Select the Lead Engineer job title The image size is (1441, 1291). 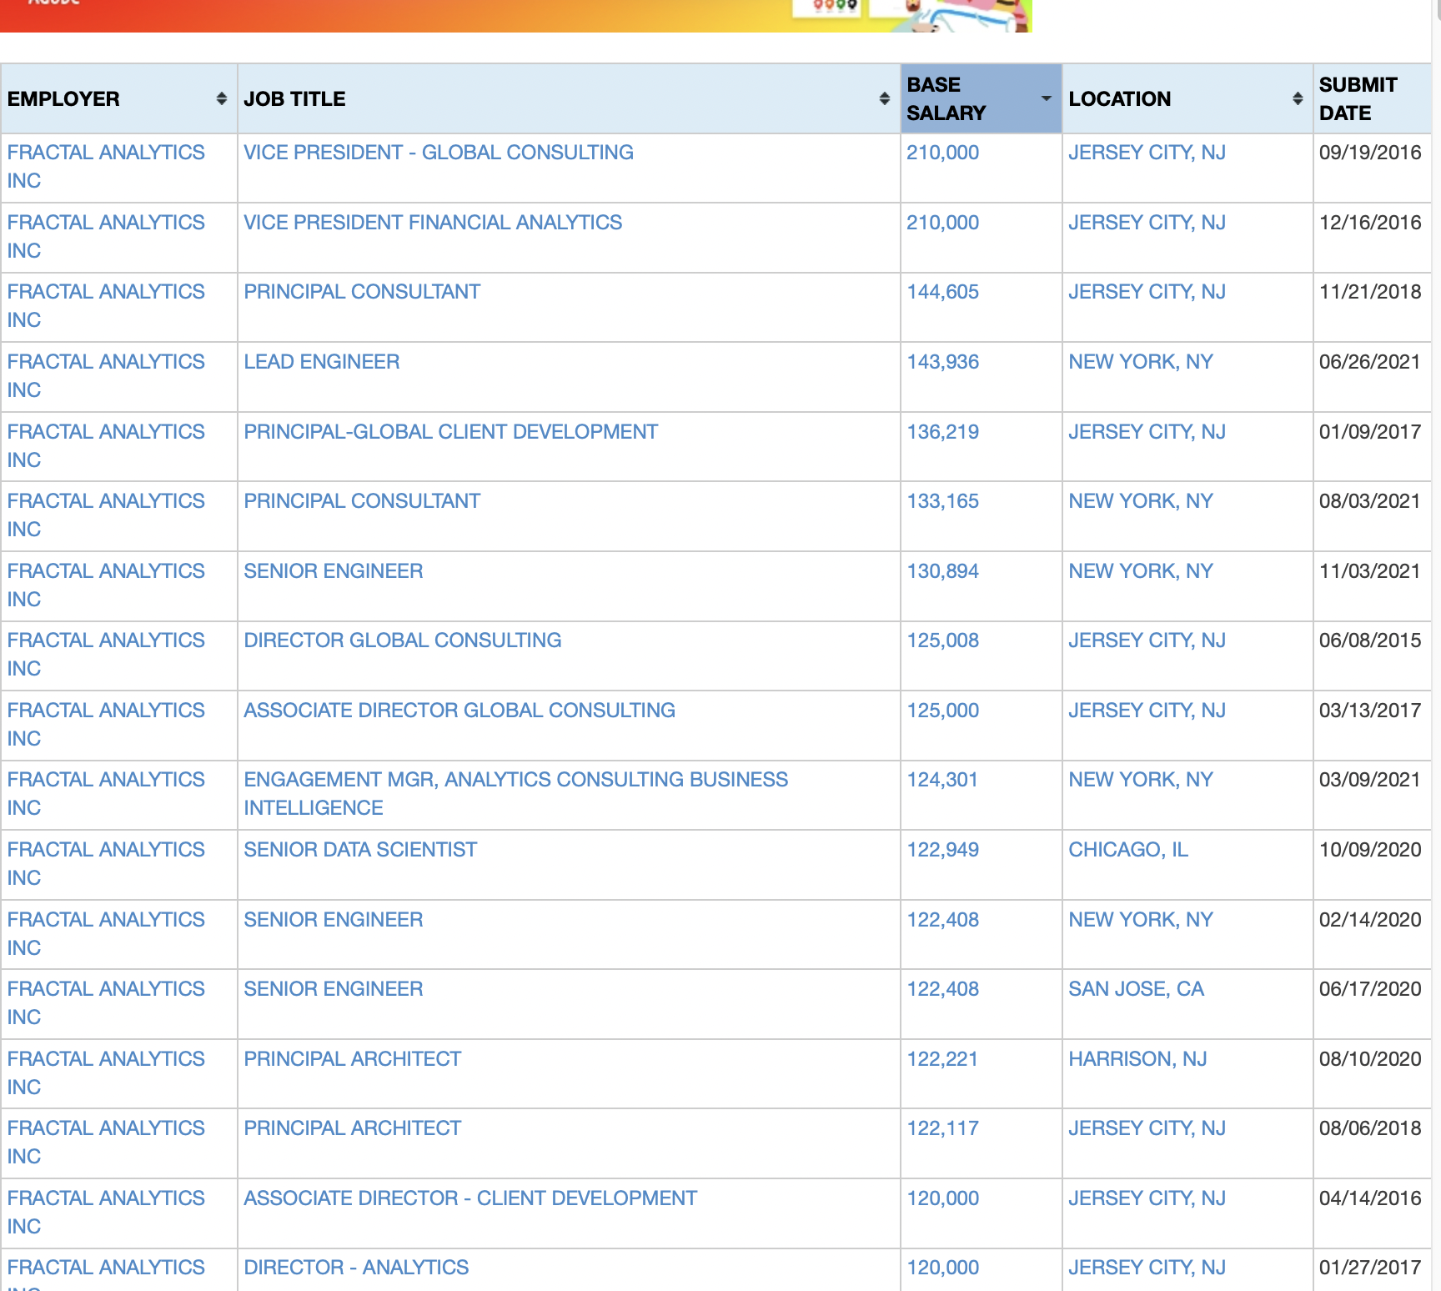click(x=321, y=362)
